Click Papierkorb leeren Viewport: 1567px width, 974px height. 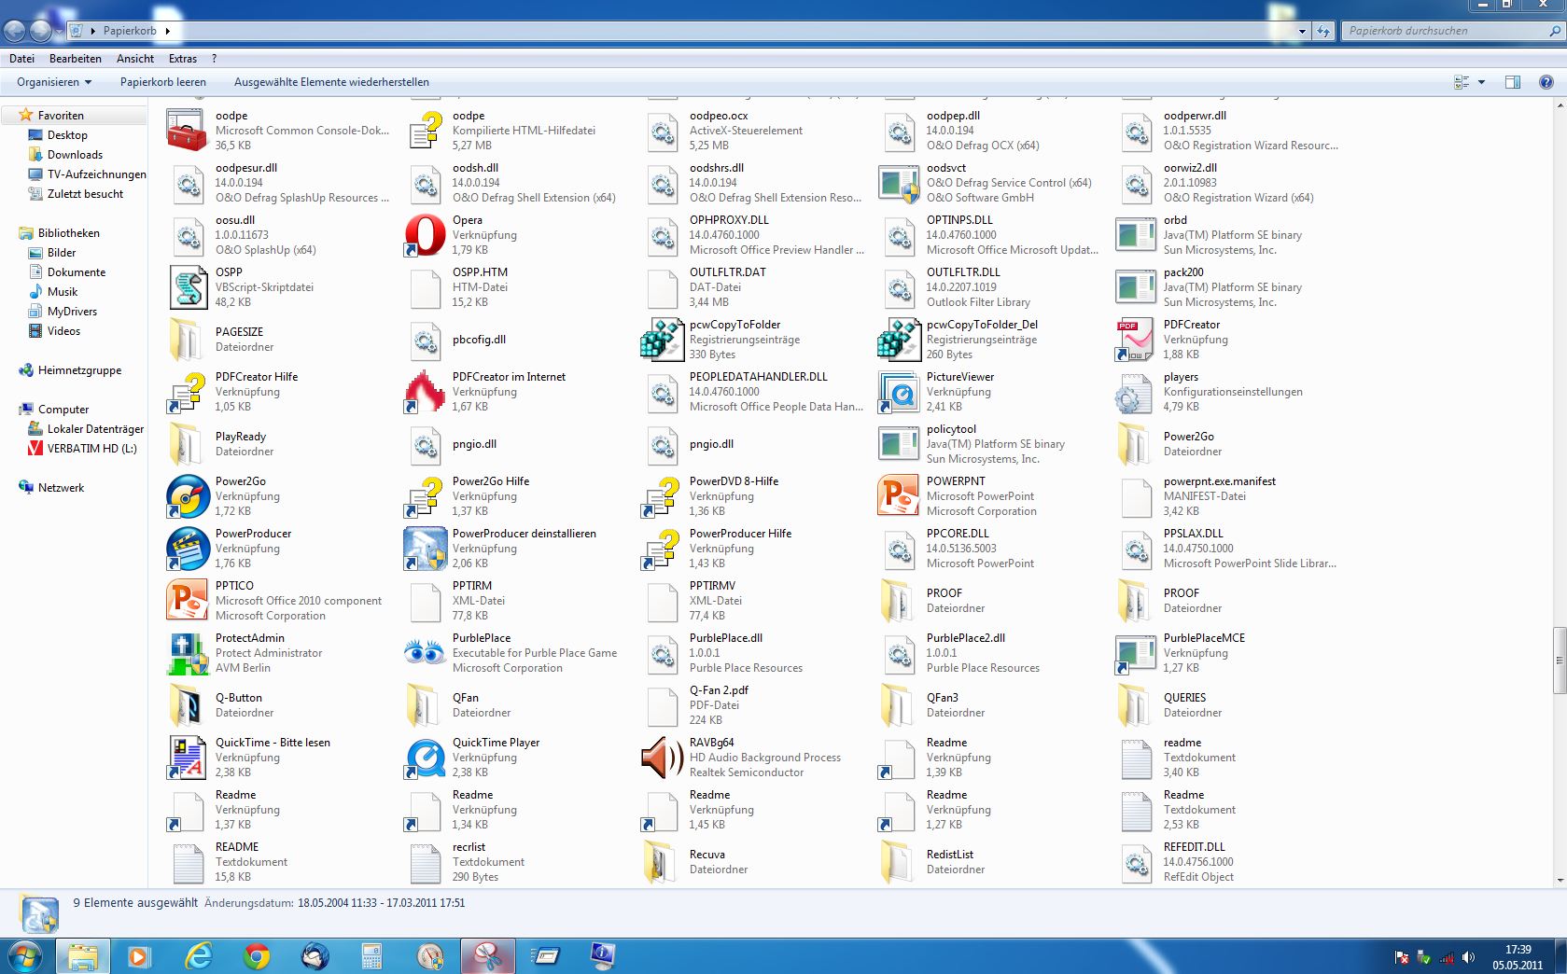163,82
